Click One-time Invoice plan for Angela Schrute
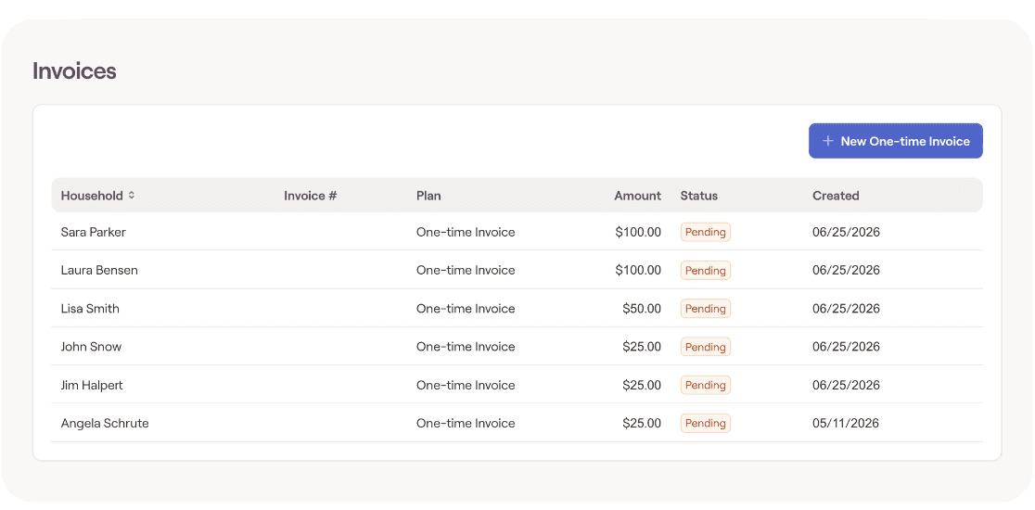 pos(466,423)
